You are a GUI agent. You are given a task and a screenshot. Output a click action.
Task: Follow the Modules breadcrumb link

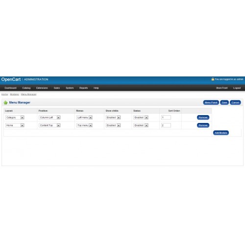[x=14, y=95]
